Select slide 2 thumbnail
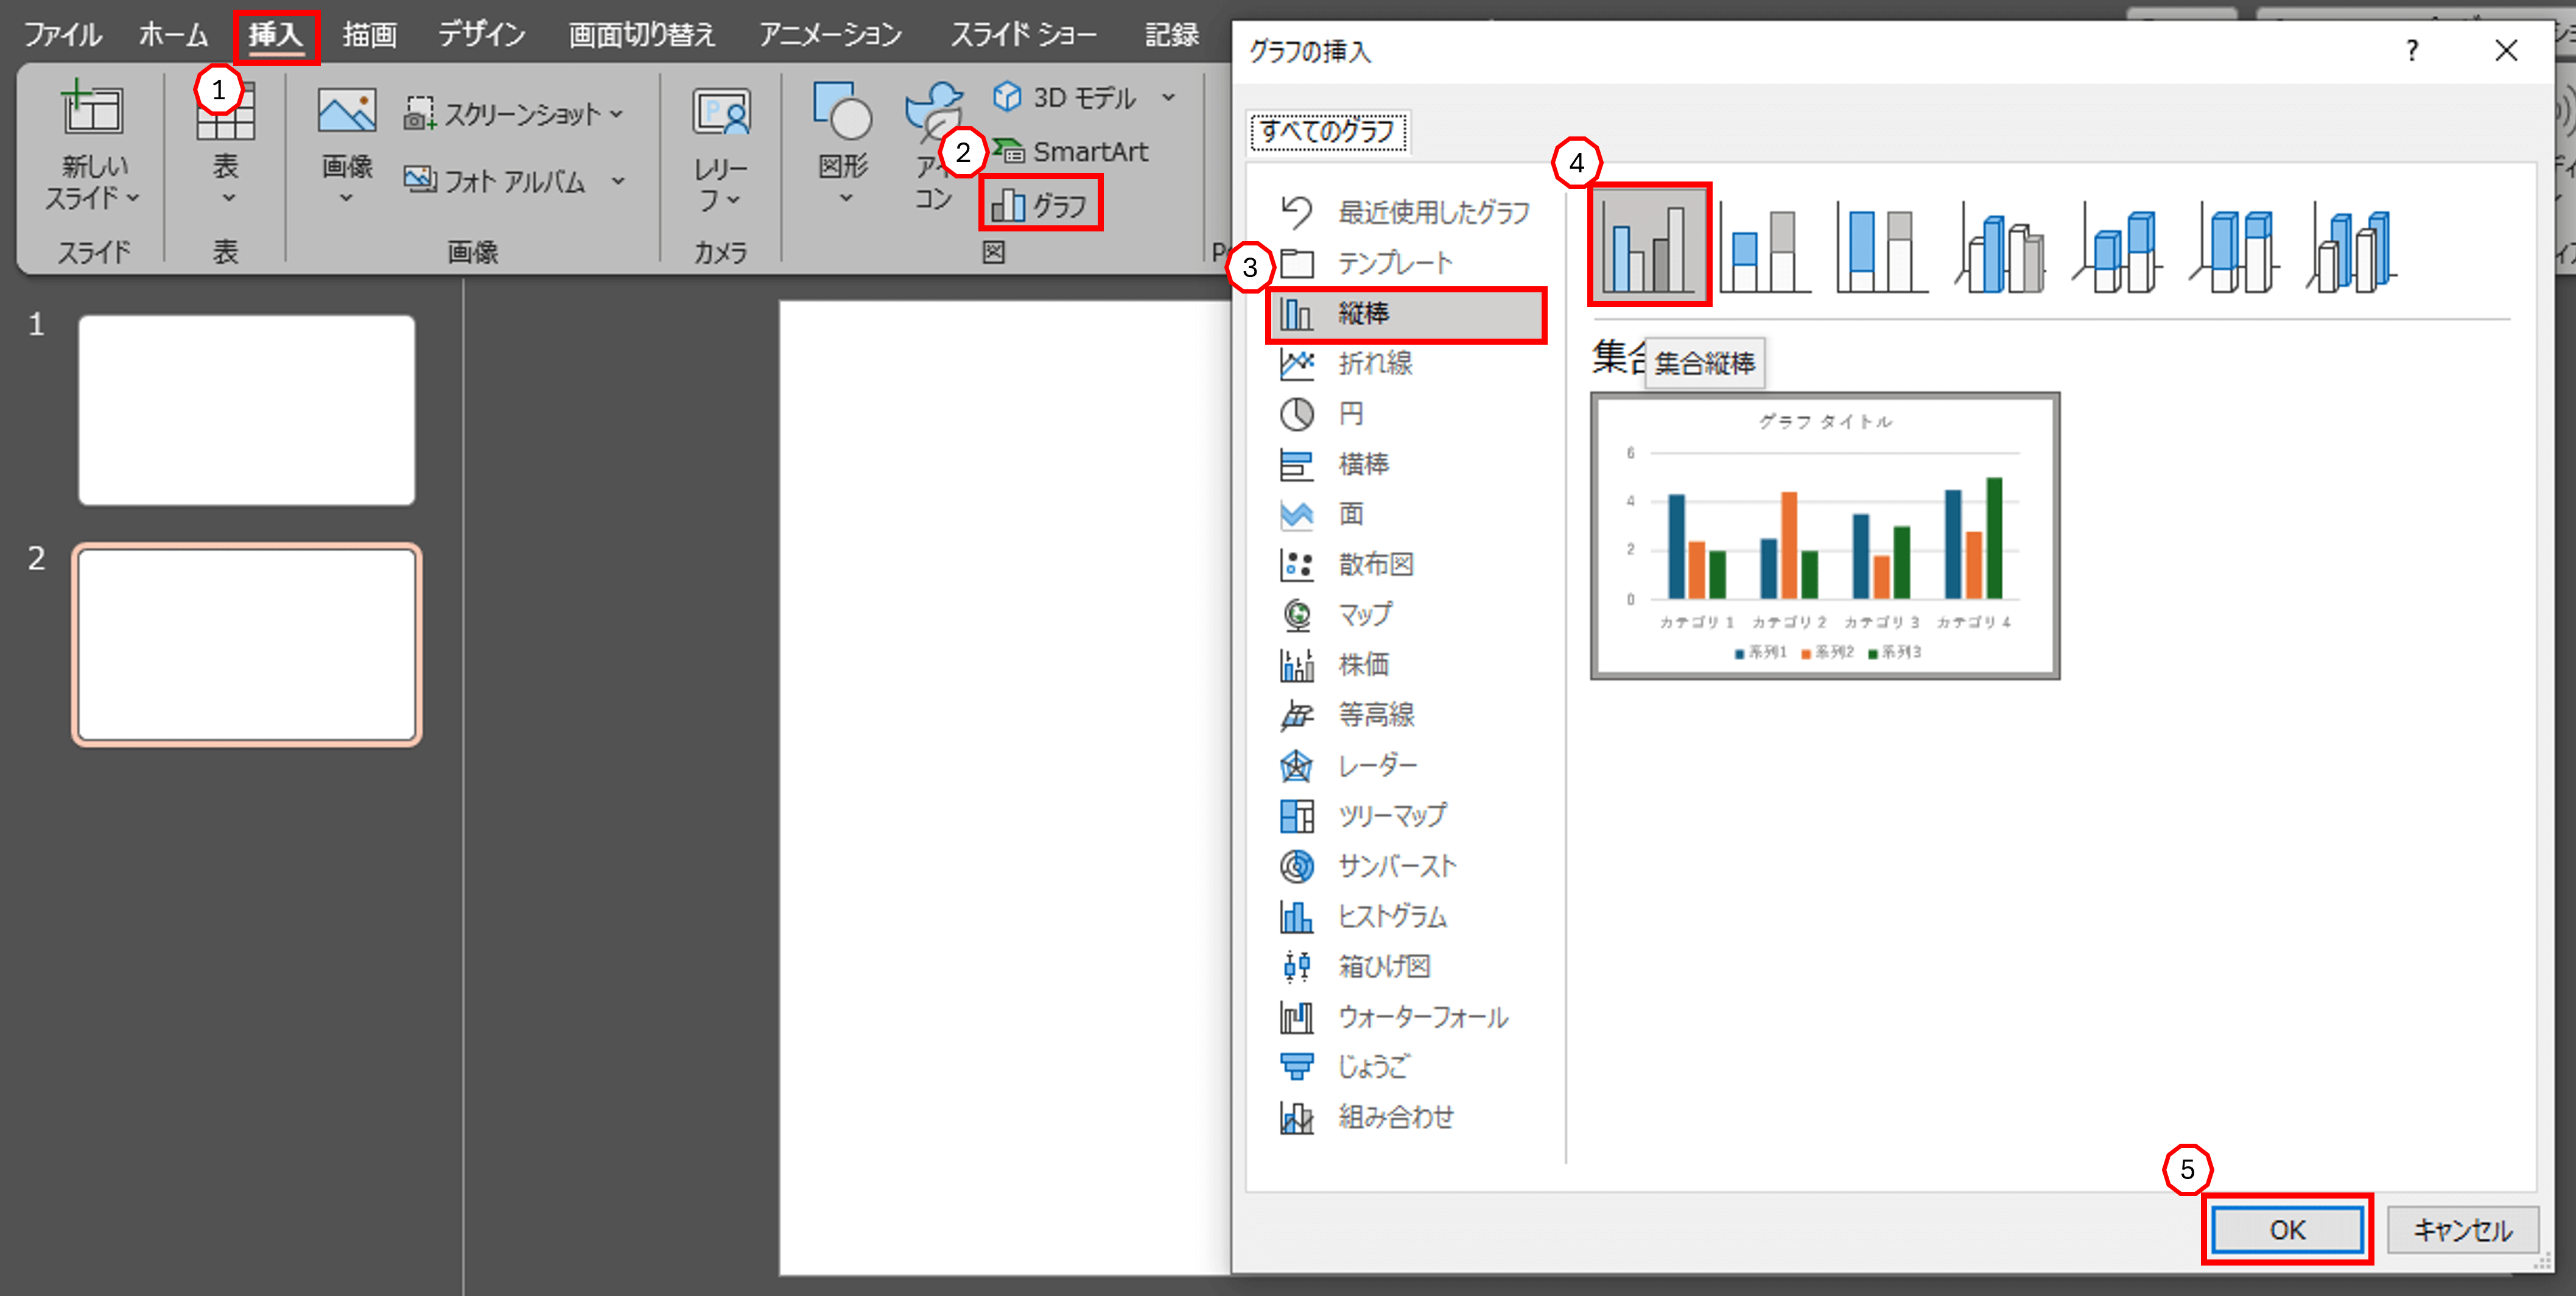 coord(247,645)
